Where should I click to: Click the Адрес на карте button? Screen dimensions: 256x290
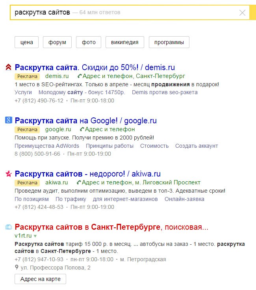40,279
